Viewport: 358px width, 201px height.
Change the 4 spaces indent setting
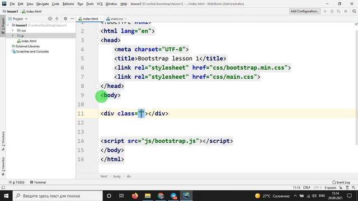click(x=331, y=188)
